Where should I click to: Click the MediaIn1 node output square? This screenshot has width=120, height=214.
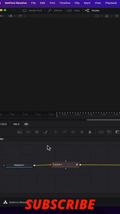click(34, 165)
